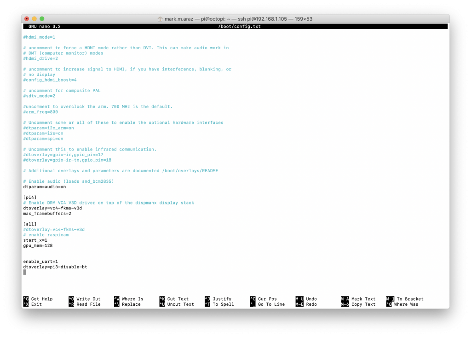The image size is (471, 337).
Task: Click the M-E Redo shortcut
Action: 306,304
